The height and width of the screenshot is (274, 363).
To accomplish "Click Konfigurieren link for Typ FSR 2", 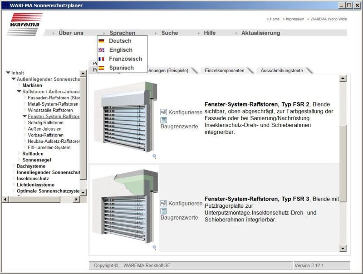I will pos(185,112).
